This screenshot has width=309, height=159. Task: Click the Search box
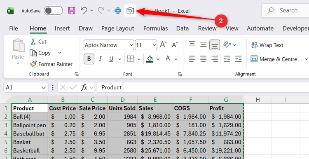coord(285,10)
